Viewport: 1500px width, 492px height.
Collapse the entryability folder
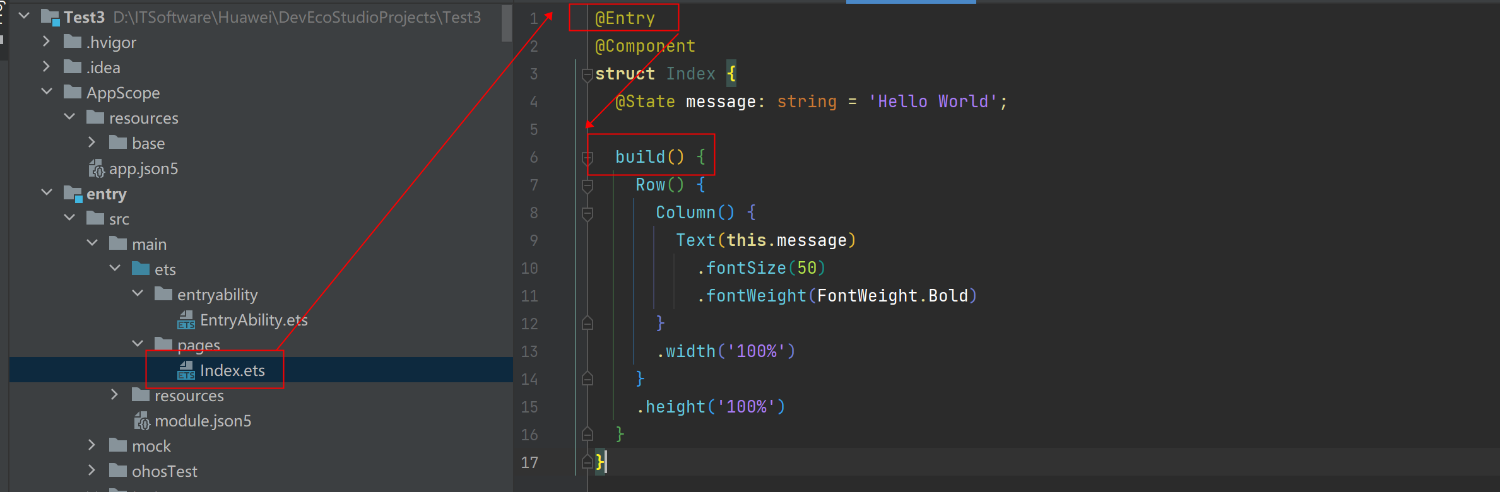pyautogui.click(x=138, y=293)
